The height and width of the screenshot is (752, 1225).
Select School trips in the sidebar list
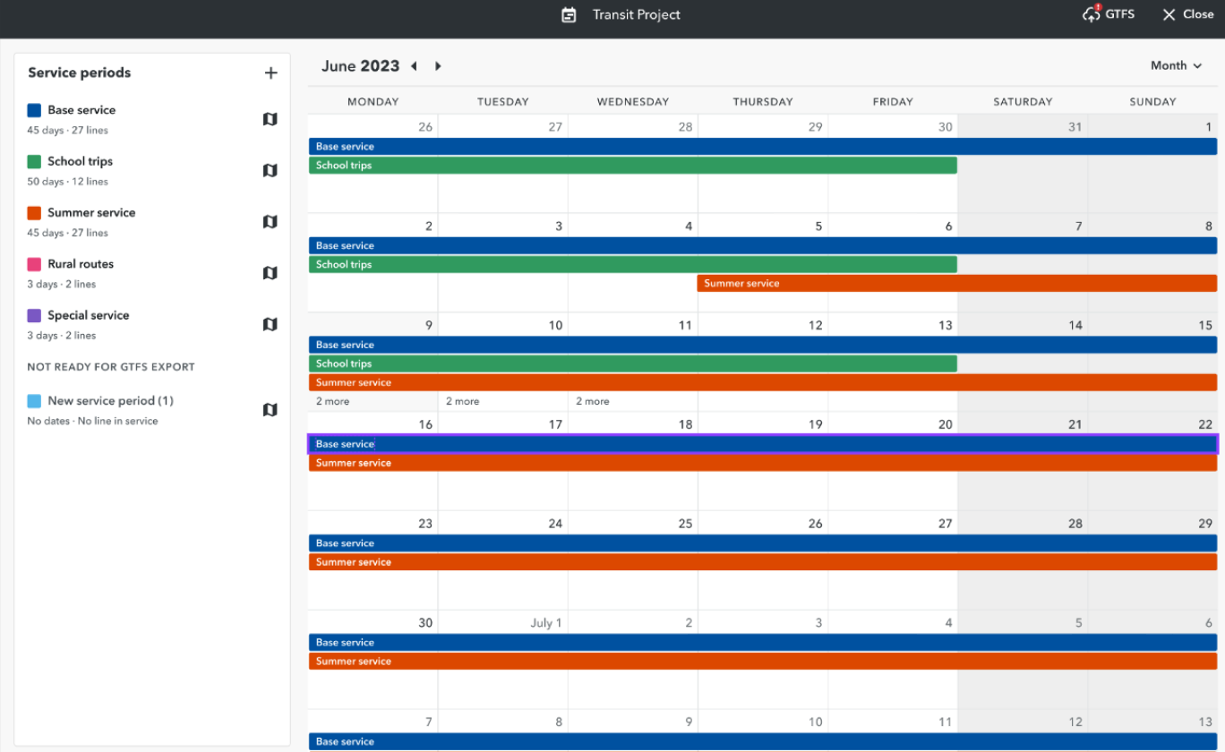[x=80, y=161]
